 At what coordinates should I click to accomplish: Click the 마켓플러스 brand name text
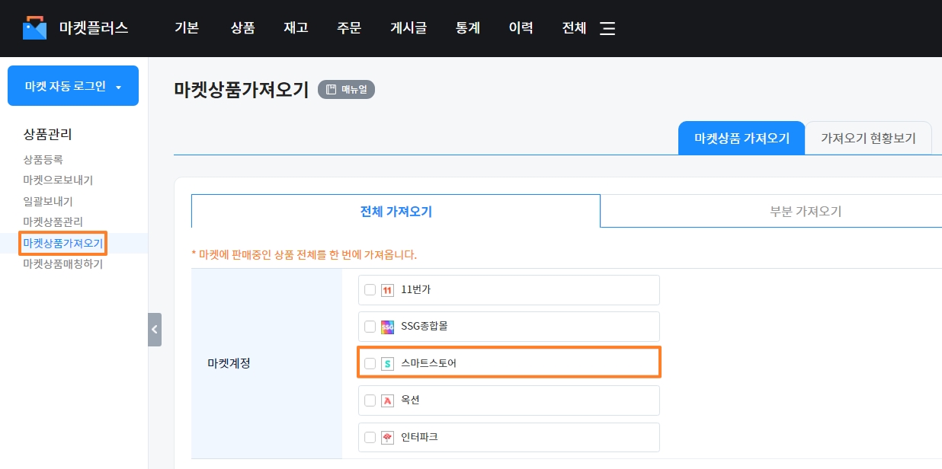click(94, 28)
